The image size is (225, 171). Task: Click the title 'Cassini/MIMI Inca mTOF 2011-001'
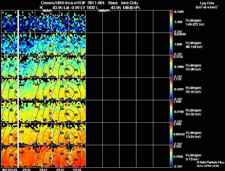click(x=73, y=3)
